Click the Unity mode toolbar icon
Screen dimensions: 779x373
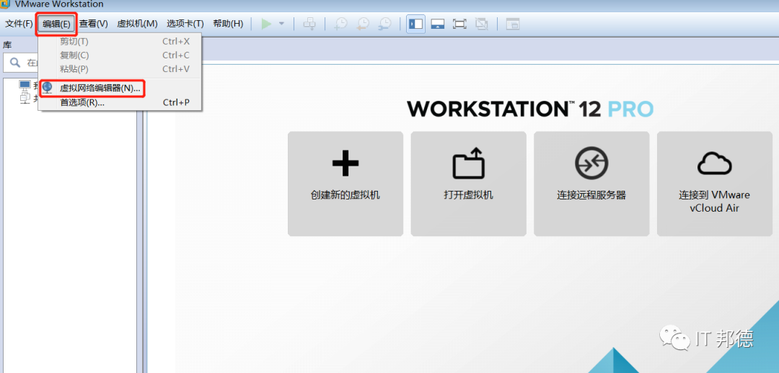(481, 24)
